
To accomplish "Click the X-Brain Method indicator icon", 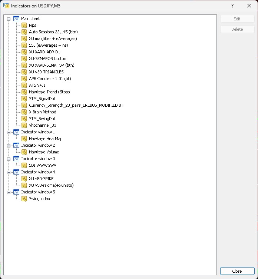I will click(24, 112).
